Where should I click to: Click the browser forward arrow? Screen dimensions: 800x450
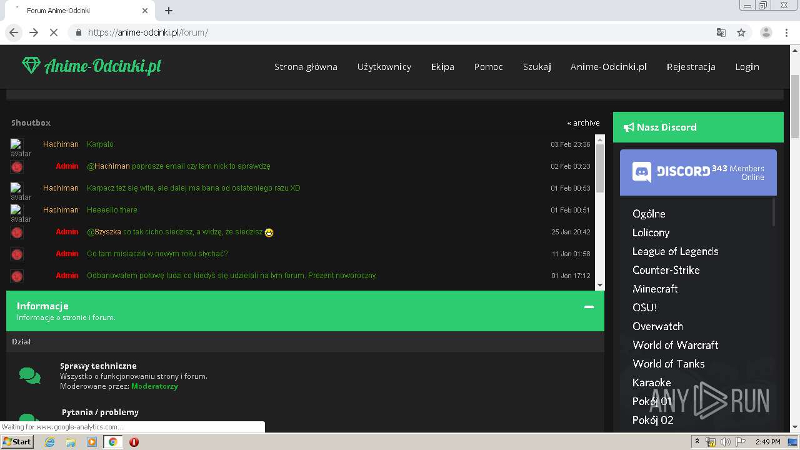tap(34, 32)
